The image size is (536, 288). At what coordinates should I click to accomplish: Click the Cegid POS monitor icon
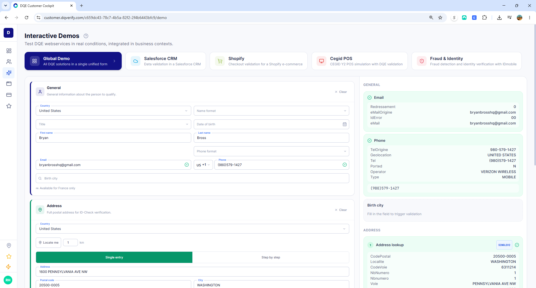point(322,61)
